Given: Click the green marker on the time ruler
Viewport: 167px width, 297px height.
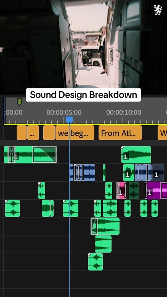Looking at the screenshot, I should point(19,102).
